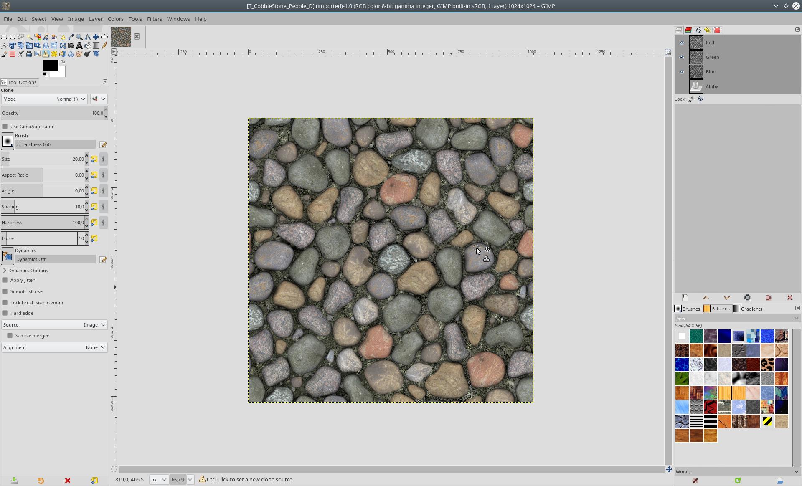Select the Heal bandage tool
The width and height of the screenshot is (802, 486).
pyautogui.click(x=54, y=54)
